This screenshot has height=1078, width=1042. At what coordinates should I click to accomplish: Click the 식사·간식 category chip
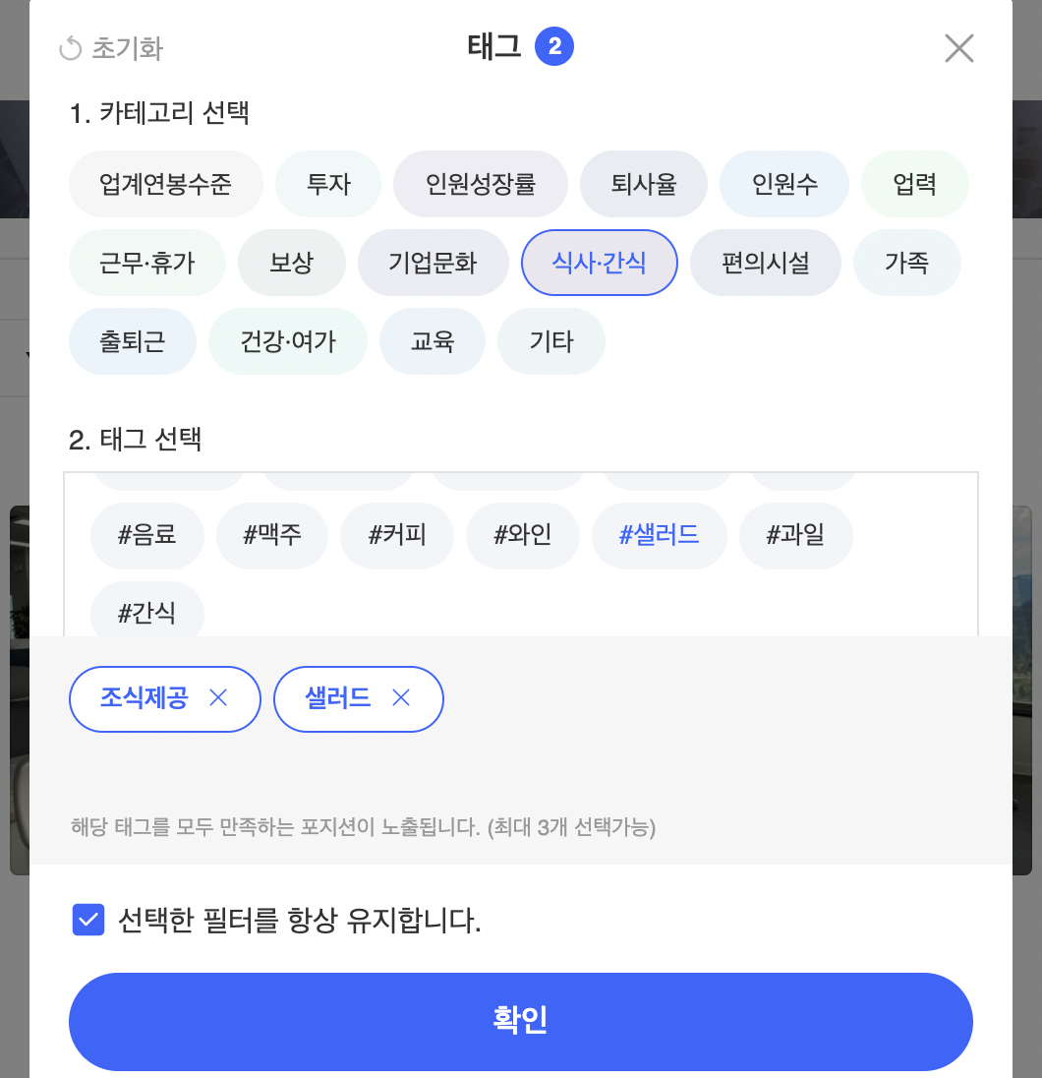pos(599,263)
